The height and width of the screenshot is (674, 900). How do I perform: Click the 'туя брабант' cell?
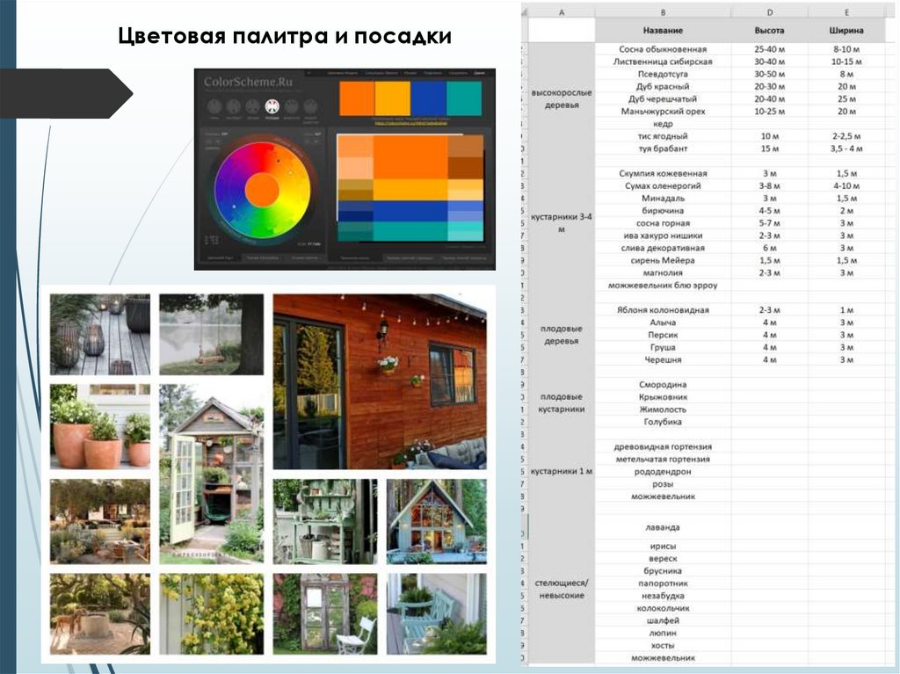click(663, 149)
